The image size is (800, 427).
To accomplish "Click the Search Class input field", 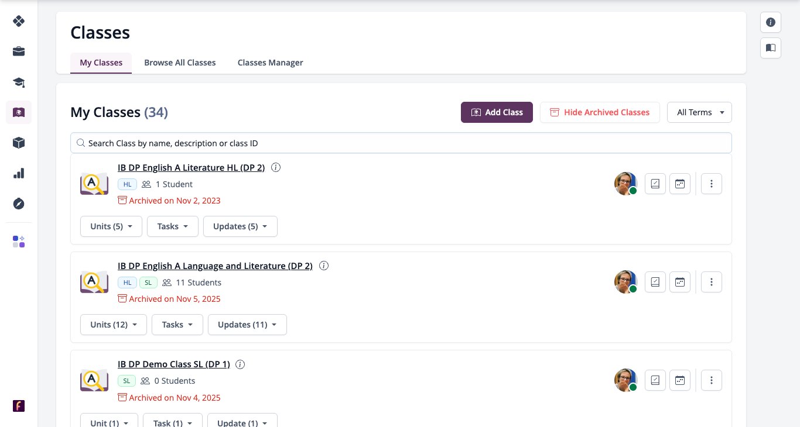I will tap(401, 143).
